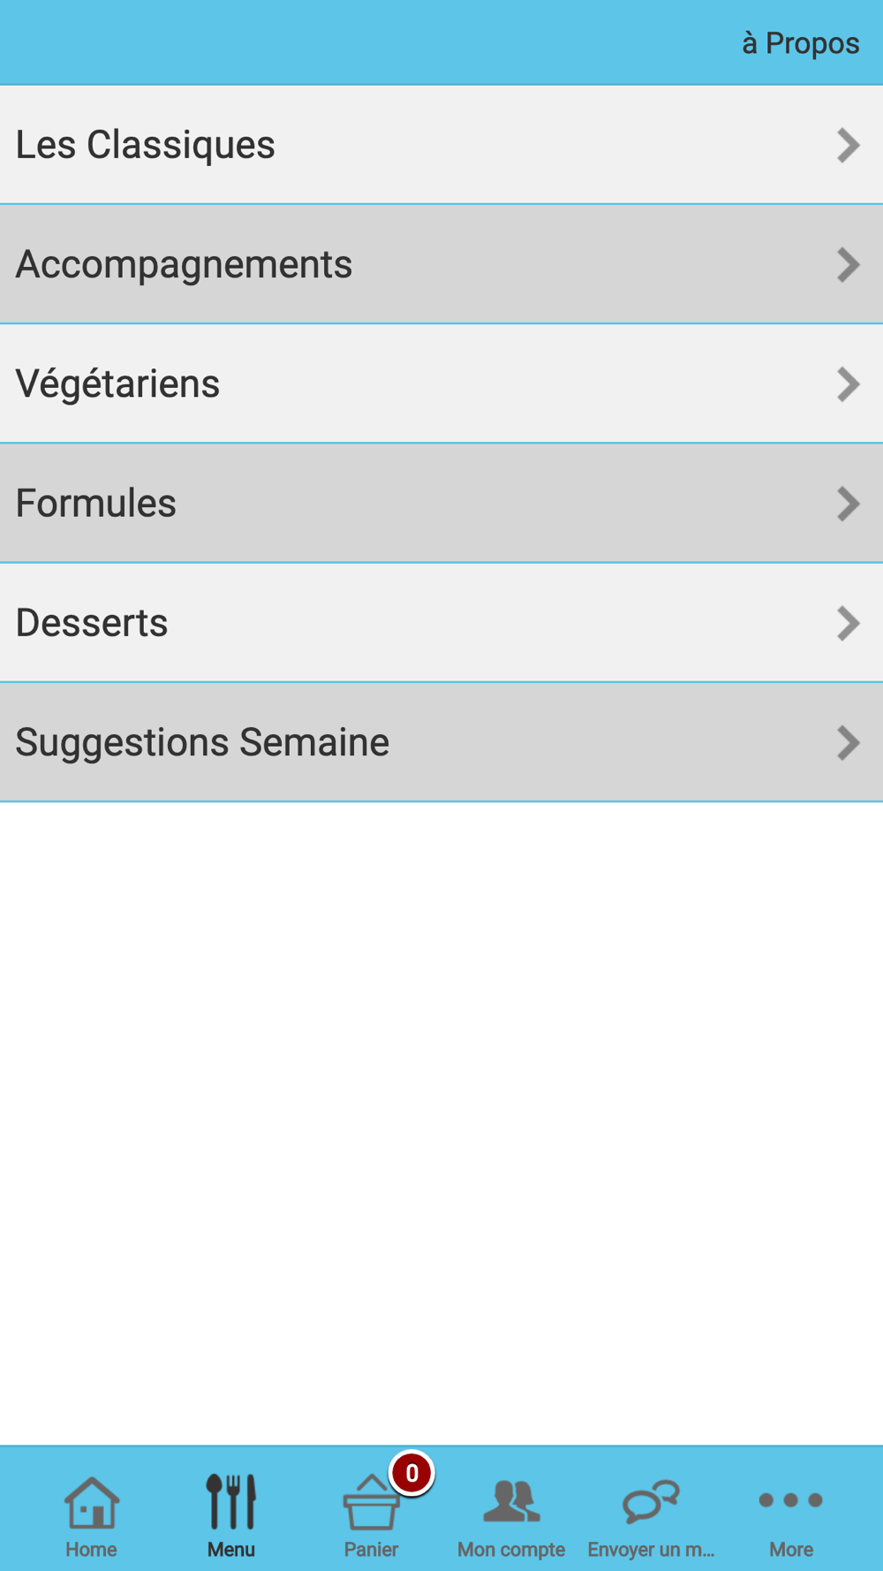Select the Les Classiques category

tap(441, 145)
